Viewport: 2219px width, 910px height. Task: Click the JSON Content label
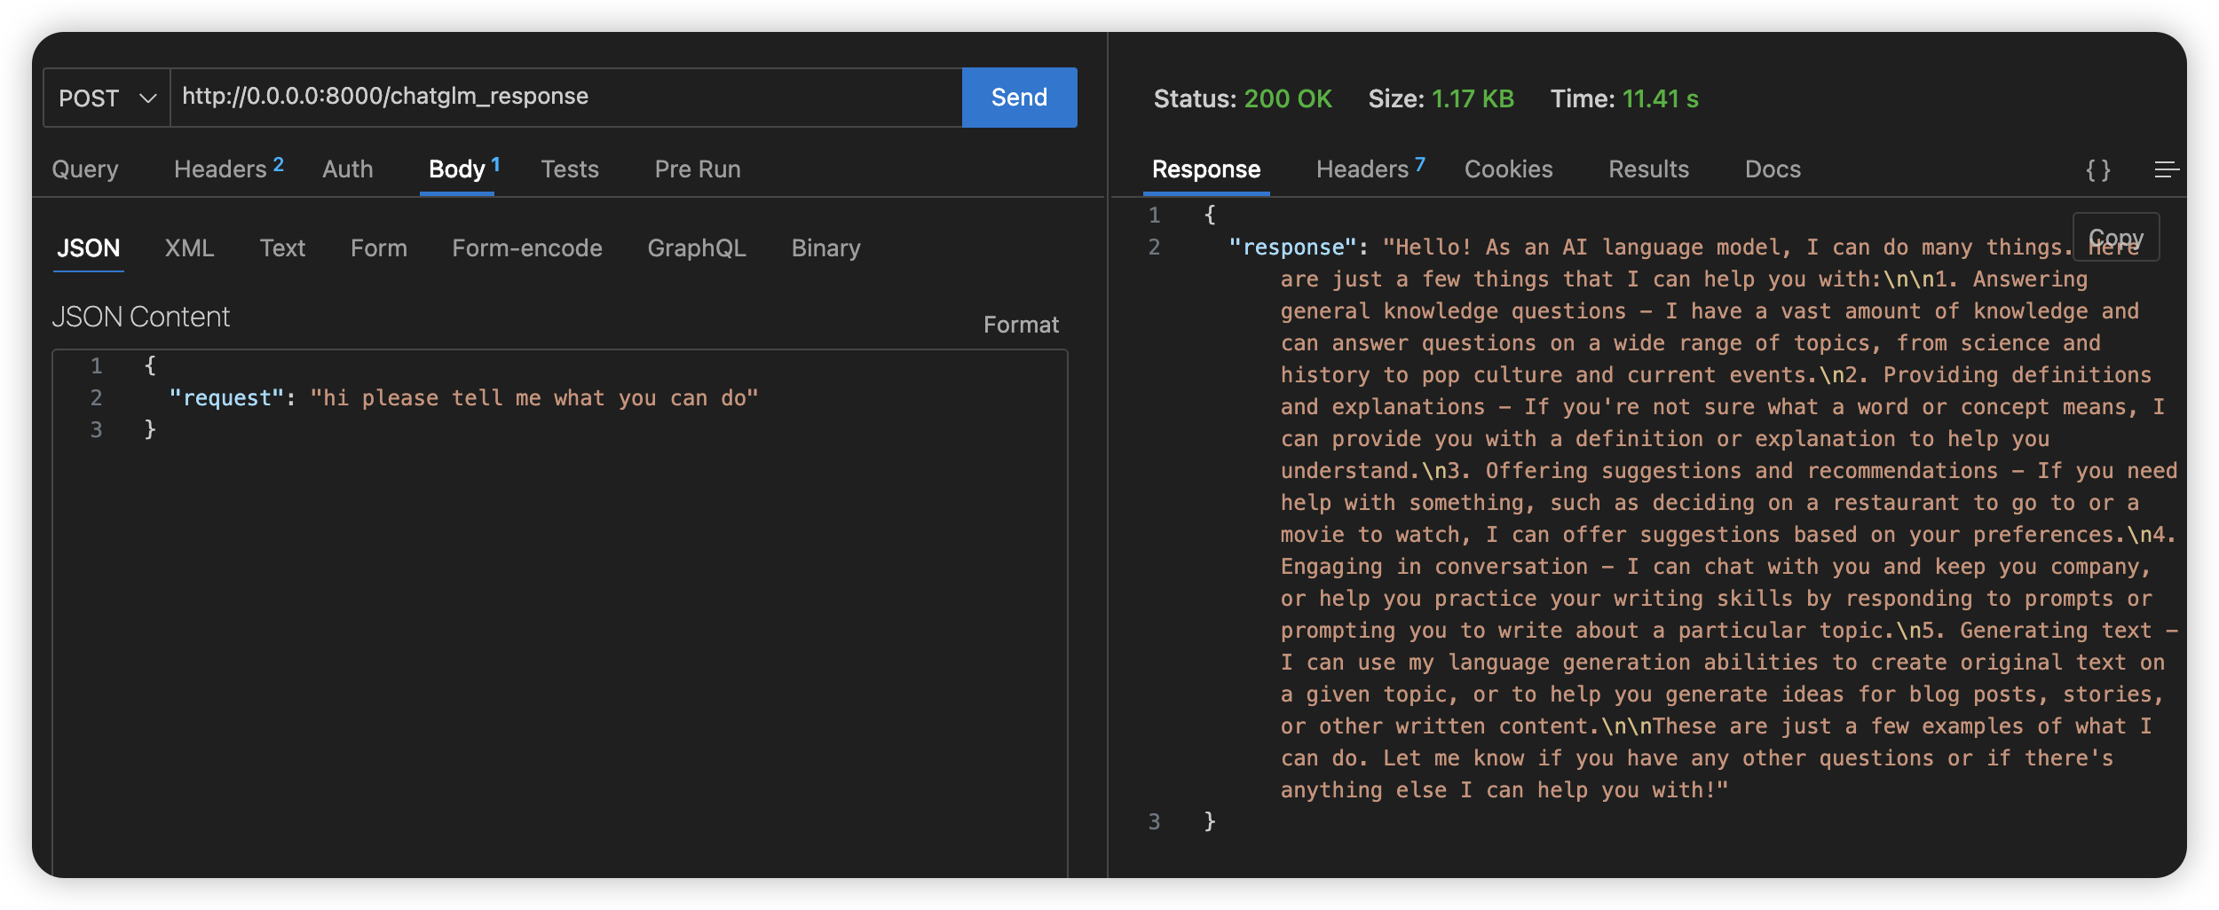141,317
